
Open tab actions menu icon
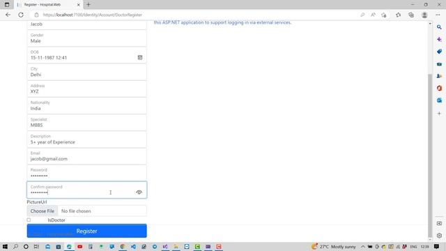coord(7,5)
